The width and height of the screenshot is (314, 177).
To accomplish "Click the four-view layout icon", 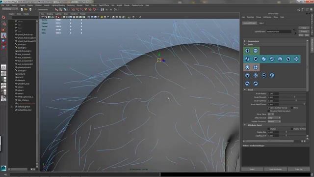I will point(3,73).
